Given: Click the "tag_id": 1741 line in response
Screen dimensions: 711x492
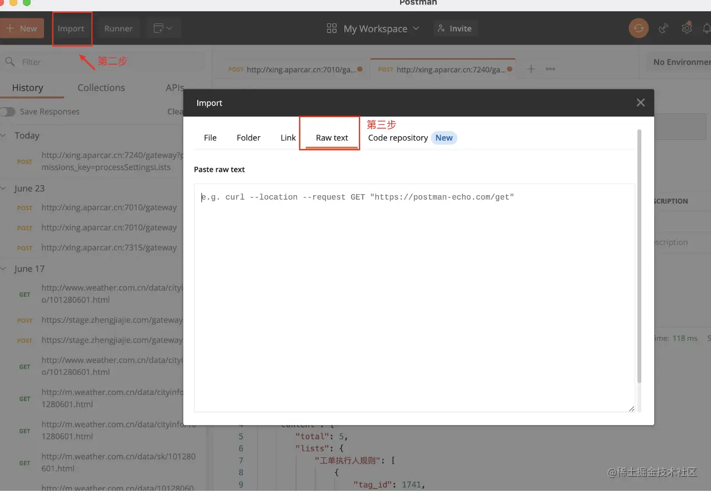Looking at the screenshot, I should coord(389,485).
